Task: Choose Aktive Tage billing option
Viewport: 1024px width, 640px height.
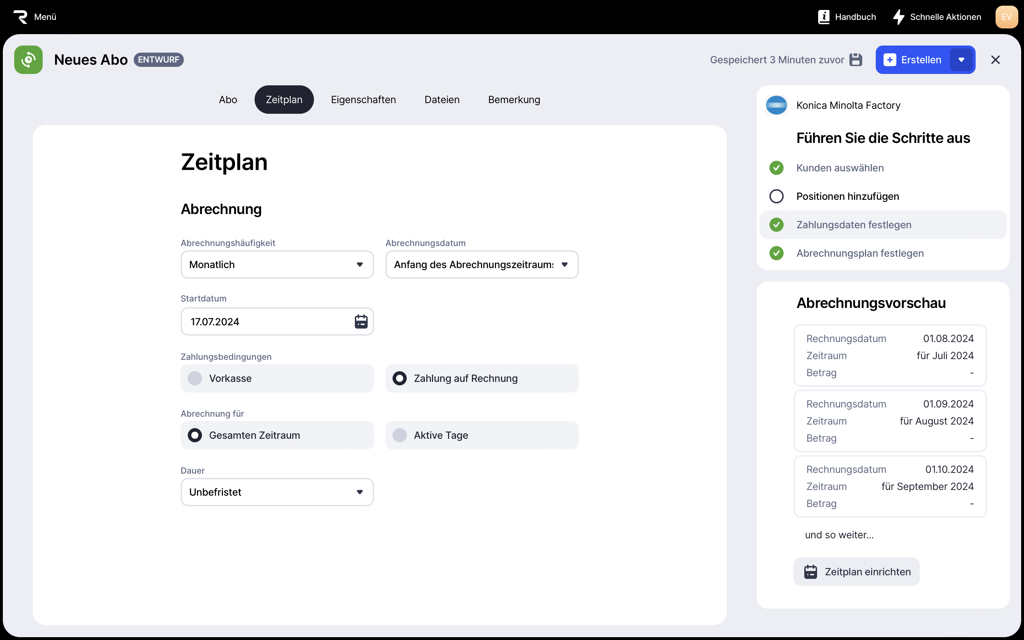Action: pyautogui.click(x=399, y=435)
